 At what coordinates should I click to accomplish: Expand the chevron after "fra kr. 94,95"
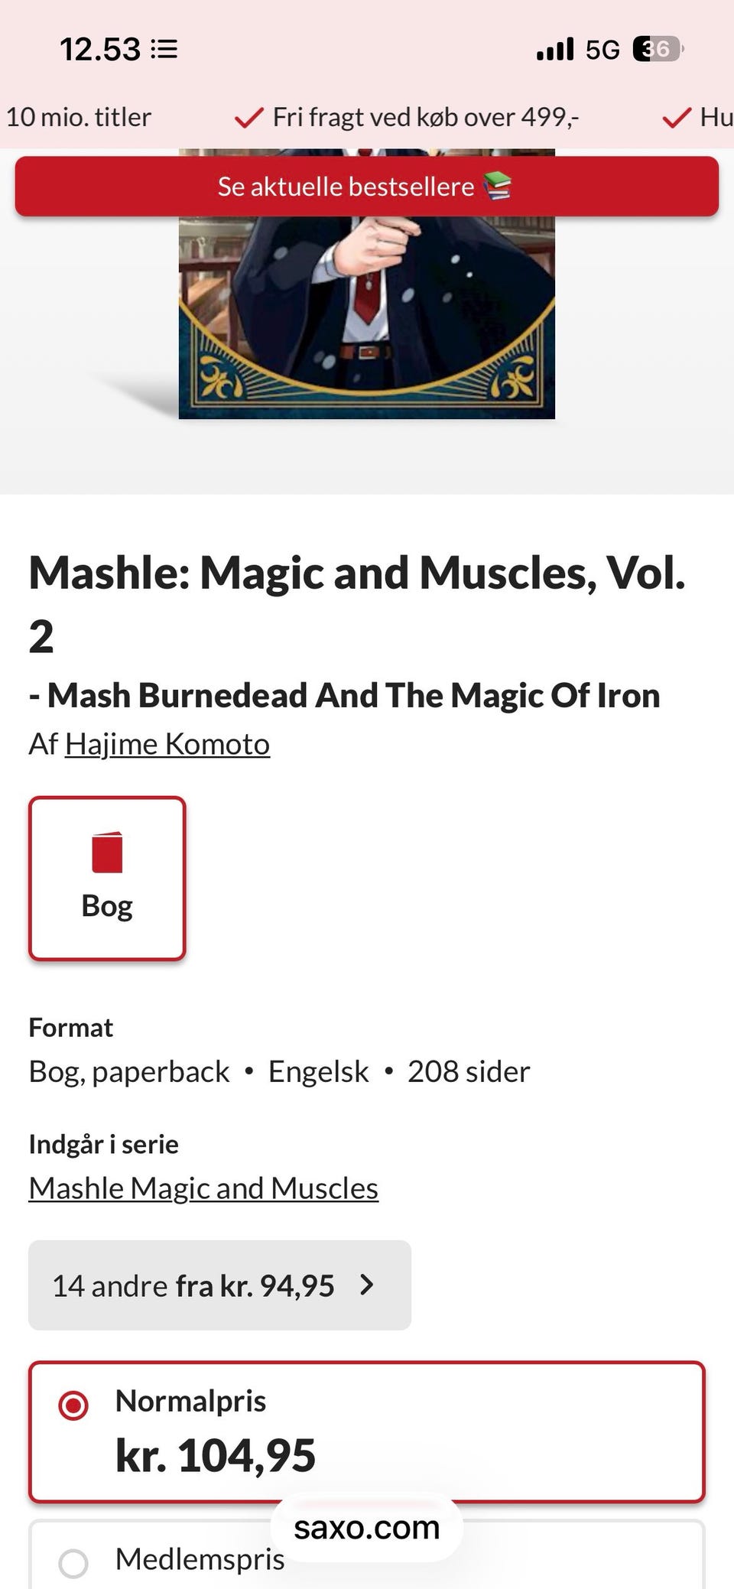(367, 1285)
